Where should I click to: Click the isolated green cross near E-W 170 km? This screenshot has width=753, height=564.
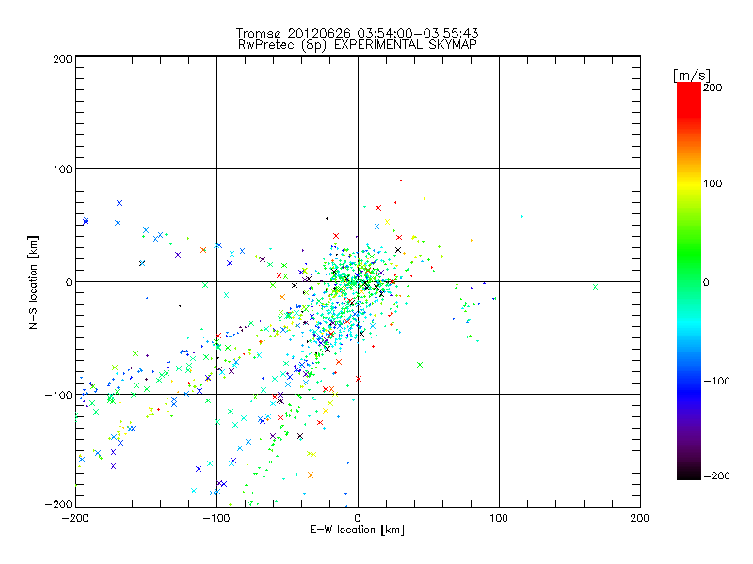[596, 287]
